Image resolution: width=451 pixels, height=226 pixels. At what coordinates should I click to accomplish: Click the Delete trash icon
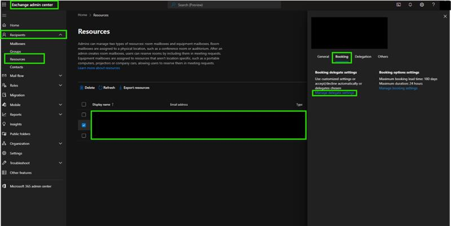point(82,88)
